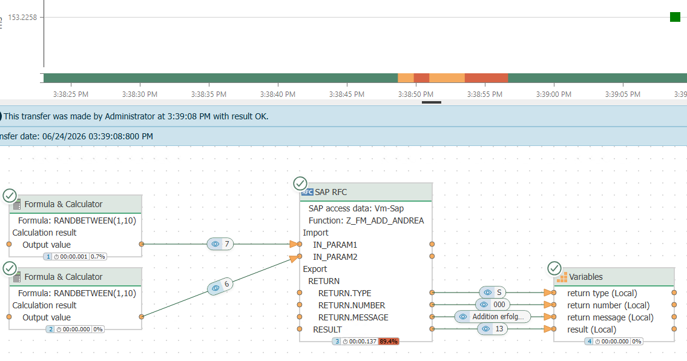
Task: Click the 89.4% runtime share indicator
Action: (389, 341)
